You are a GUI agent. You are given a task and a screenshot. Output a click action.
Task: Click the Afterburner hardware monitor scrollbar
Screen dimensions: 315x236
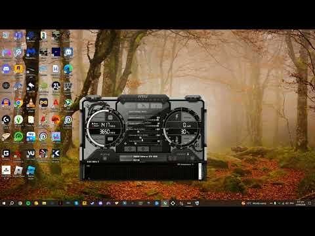pos(199,171)
